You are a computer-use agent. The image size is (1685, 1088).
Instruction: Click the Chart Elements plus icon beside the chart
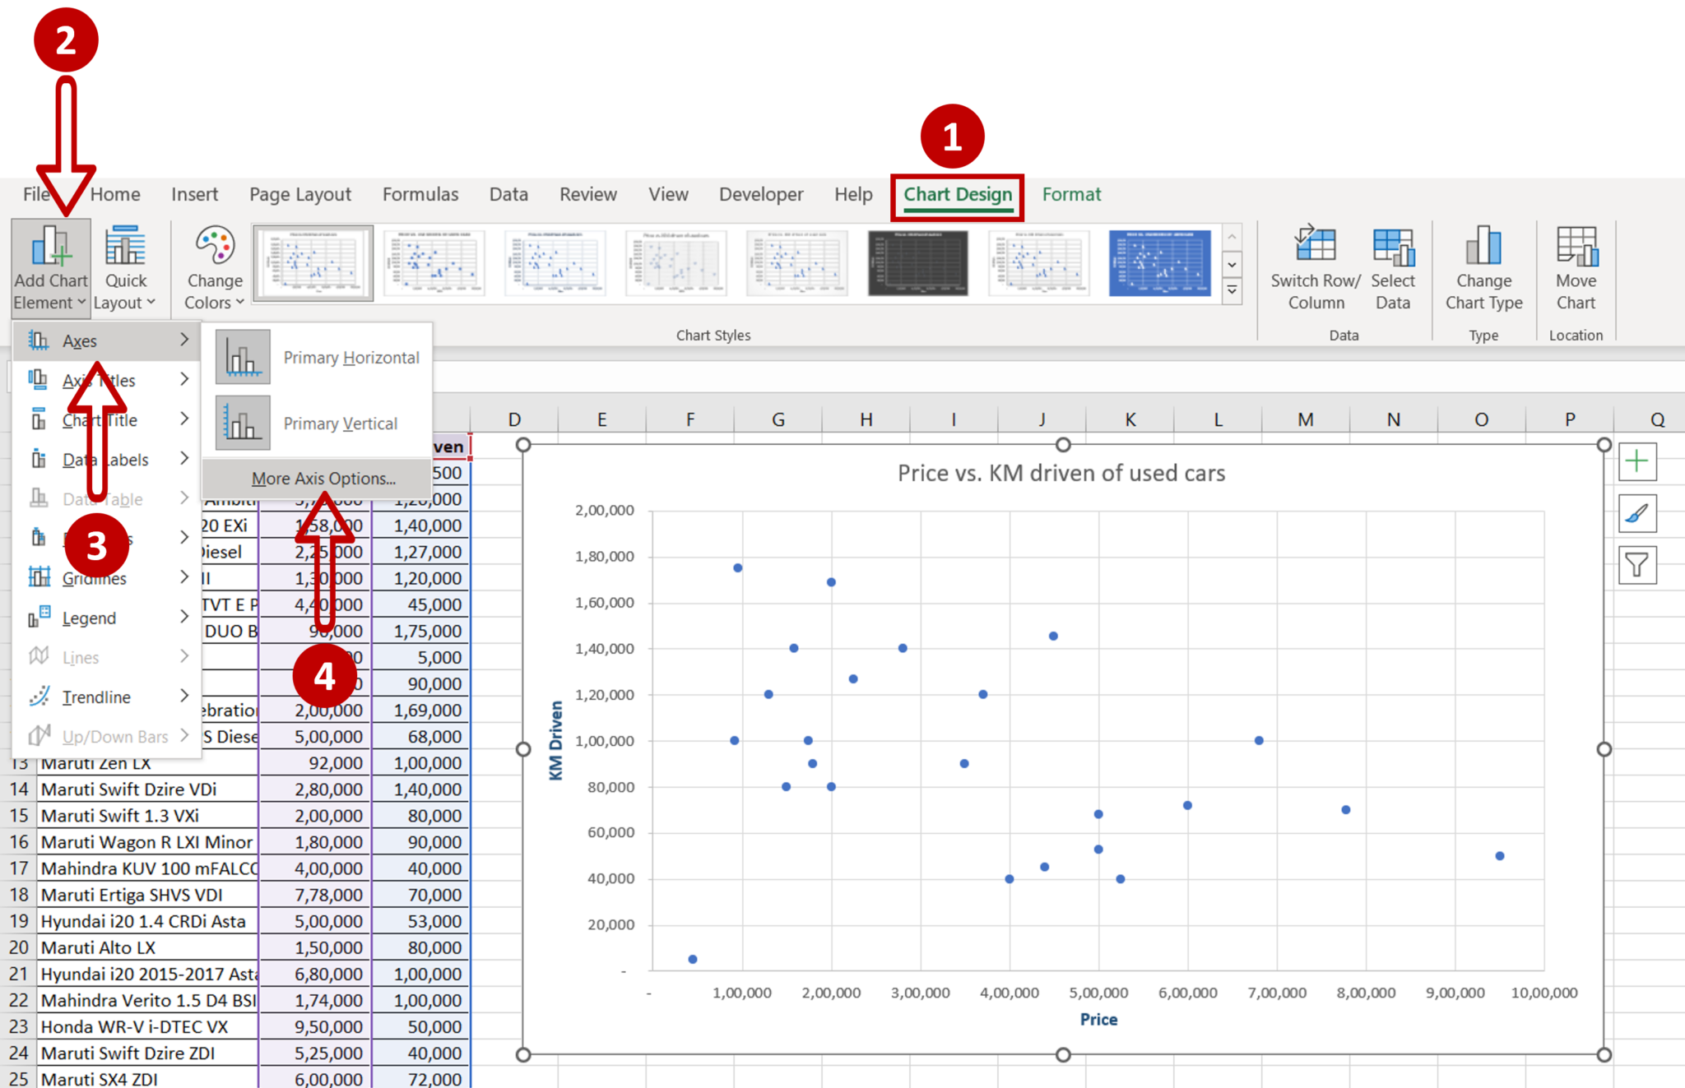coord(1636,462)
